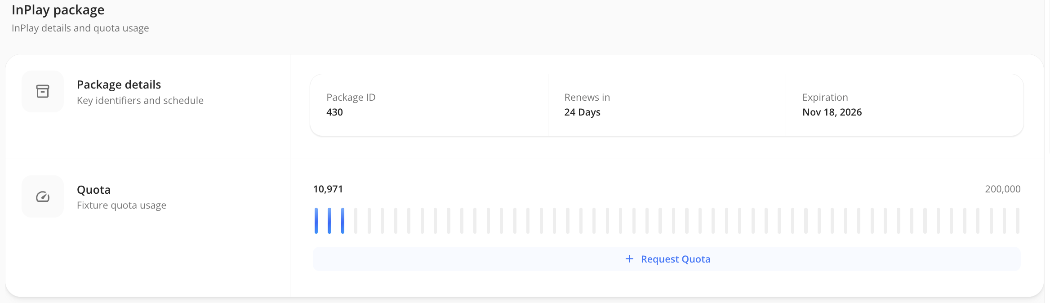The image size is (1050, 303).
Task: Click the third blue quota usage bar
Action: click(343, 220)
